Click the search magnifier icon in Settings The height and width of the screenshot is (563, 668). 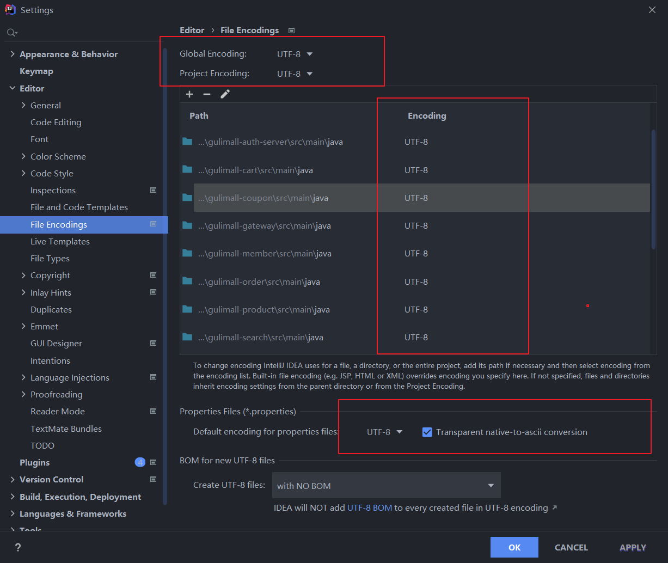coord(11,33)
